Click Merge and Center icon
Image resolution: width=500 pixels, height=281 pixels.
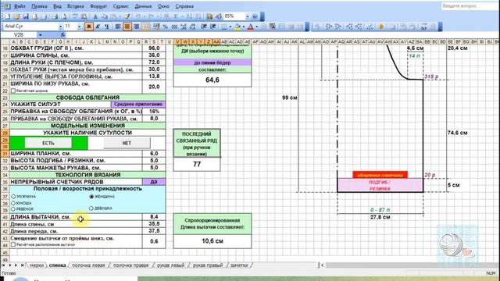145,27
